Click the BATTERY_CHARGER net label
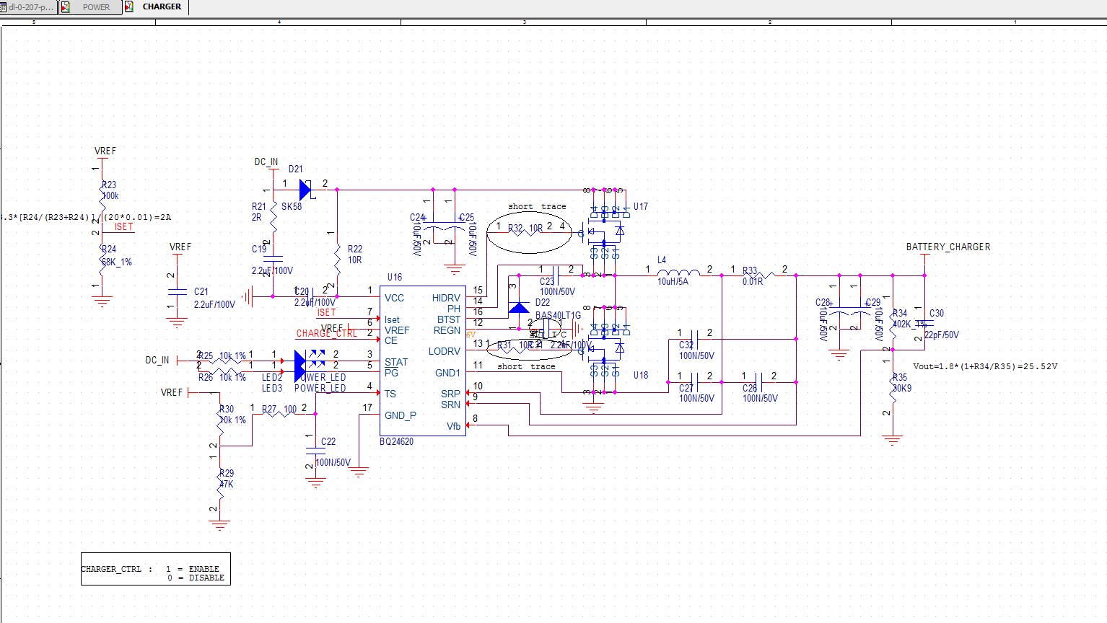 [948, 247]
